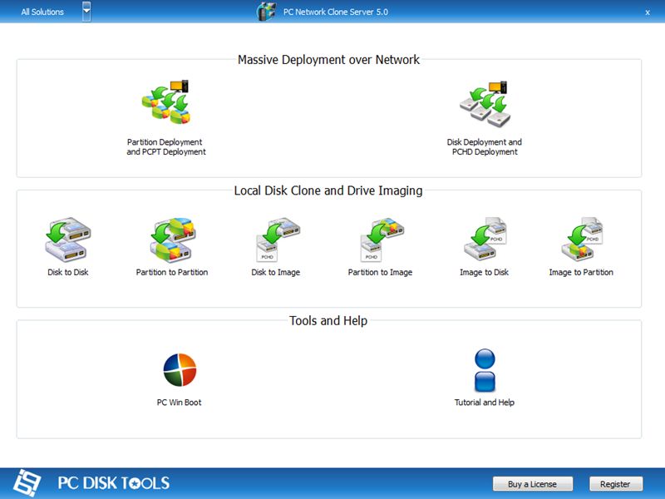Click the 'Massive Deployment over Network' heading
665x499 pixels.
pos(328,60)
